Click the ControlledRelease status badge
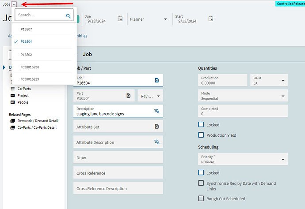Image resolution: width=305 pixels, height=209 pixels. (290, 4)
